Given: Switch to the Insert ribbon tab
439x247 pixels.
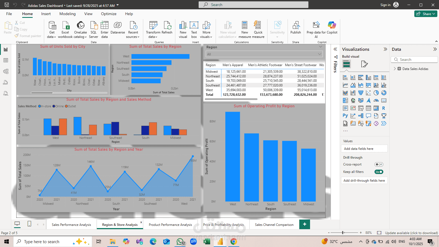Looking at the screenshot, I should pos(46,14).
